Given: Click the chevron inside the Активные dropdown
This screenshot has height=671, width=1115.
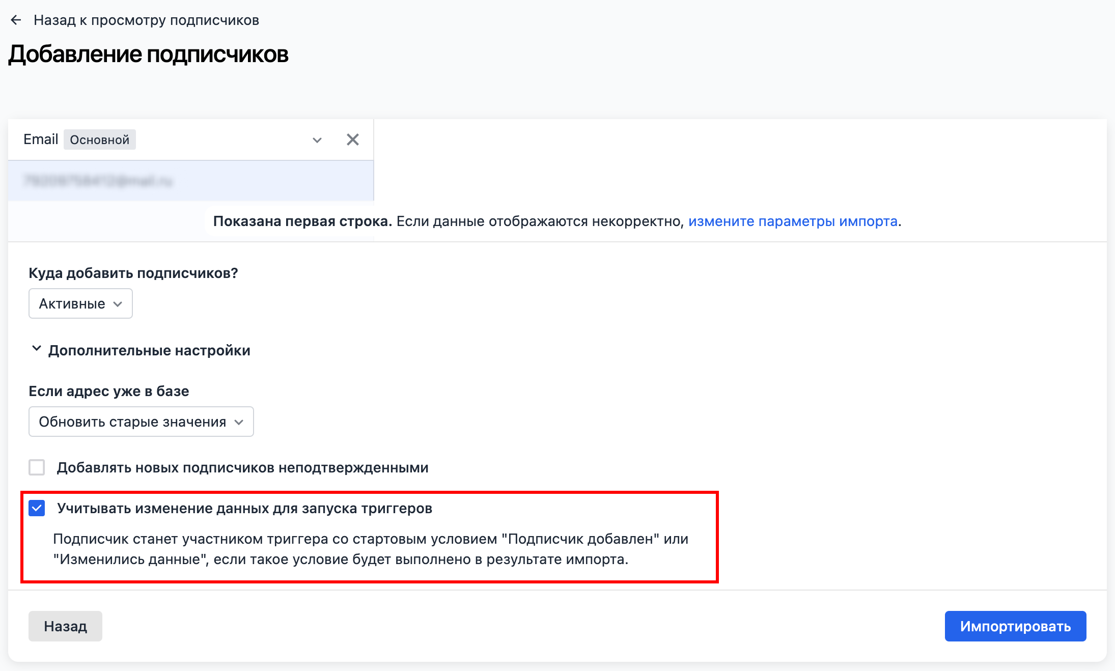Looking at the screenshot, I should pyautogui.click(x=118, y=304).
